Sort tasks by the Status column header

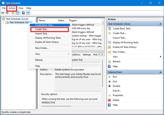tap(61, 20)
